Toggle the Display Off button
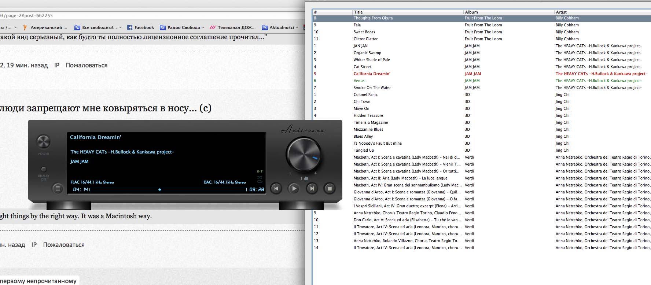This screenshot has width=651, height=285. click(44, 169)
